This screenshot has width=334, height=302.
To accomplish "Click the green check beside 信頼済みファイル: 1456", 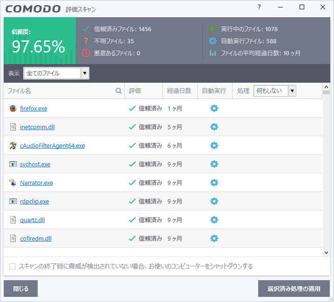I will (x=86, y=29).
